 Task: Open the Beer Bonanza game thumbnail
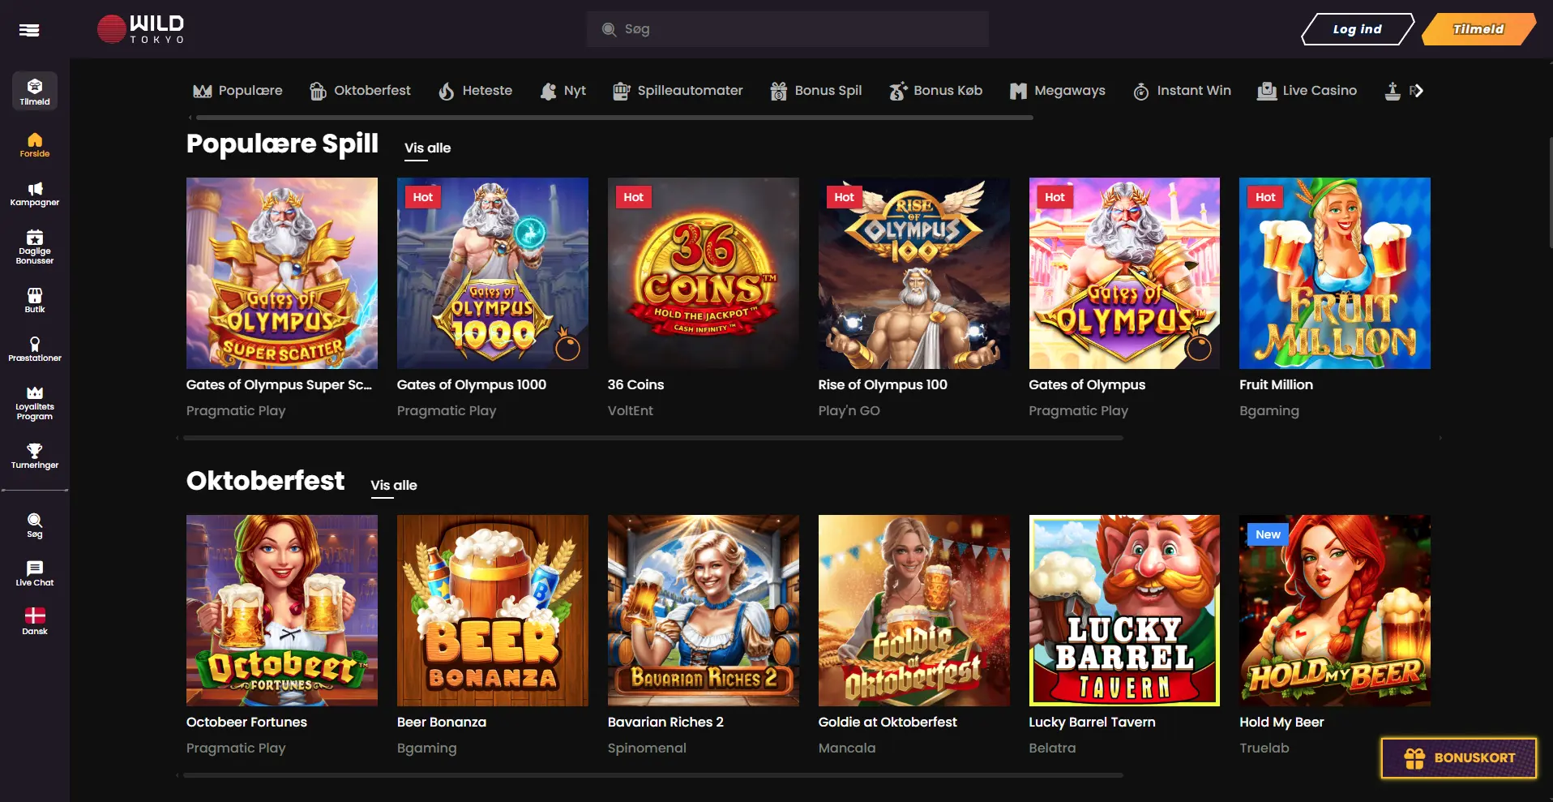point(492,610)
